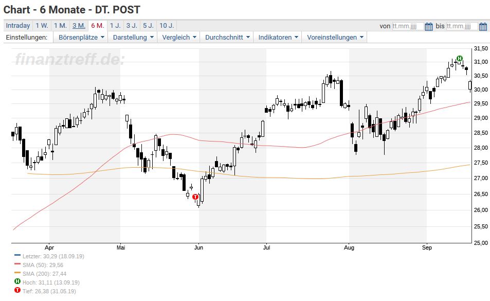Click the 'Jul' x-axis label
The width and height of the screenshot is (490, 301).
(x=266, y=247)
